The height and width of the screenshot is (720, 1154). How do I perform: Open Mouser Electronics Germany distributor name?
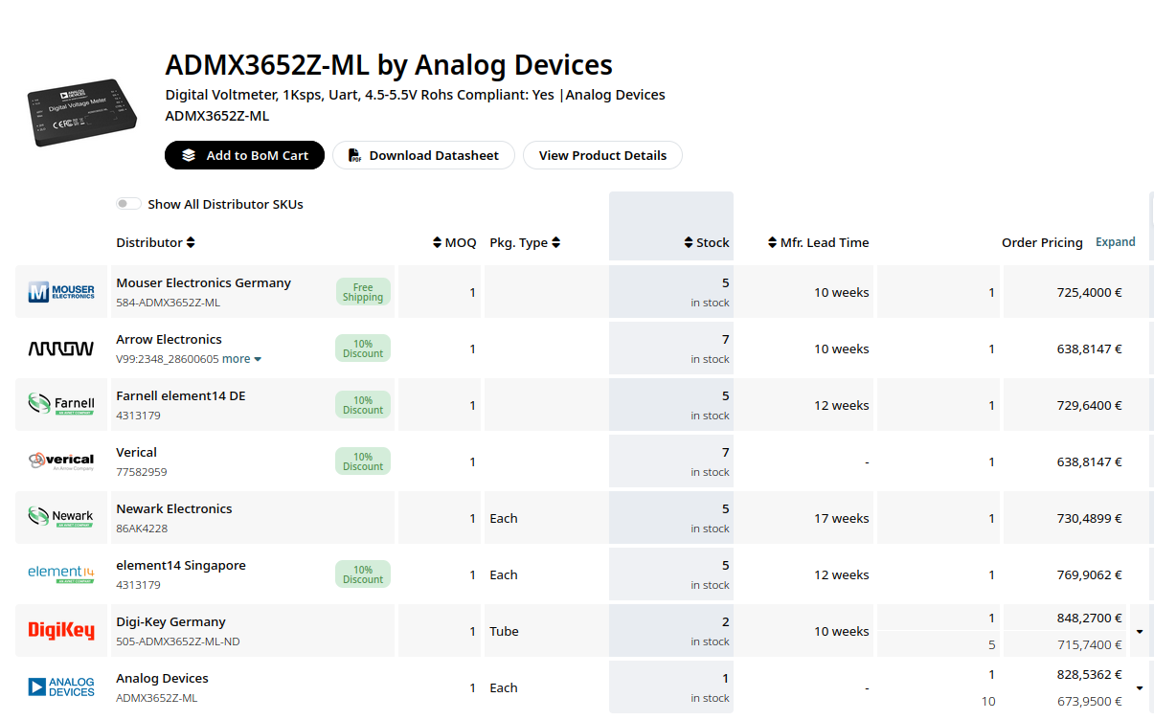(x=203, y=282)
